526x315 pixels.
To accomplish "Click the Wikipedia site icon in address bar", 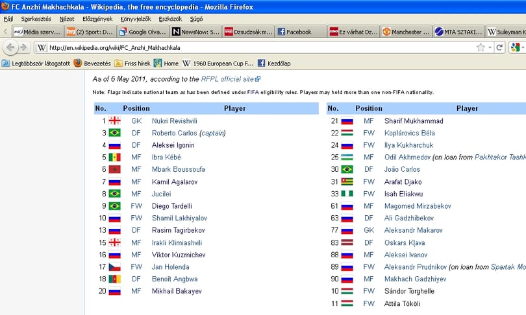I will (42, 47).
